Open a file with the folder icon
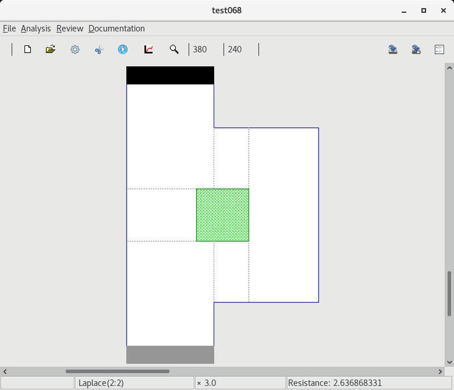This screenshot has height=390, width=454. click(x=51, y=49)
